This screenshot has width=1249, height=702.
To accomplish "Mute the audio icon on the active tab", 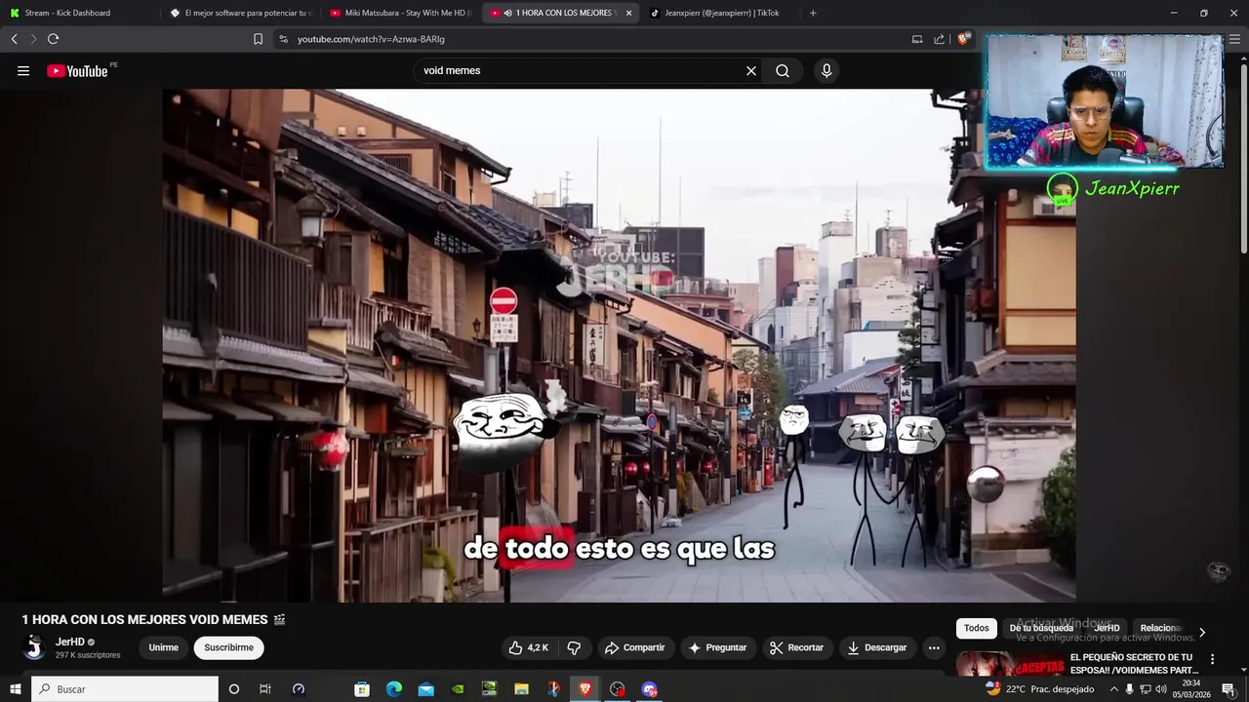I will 507,13.
